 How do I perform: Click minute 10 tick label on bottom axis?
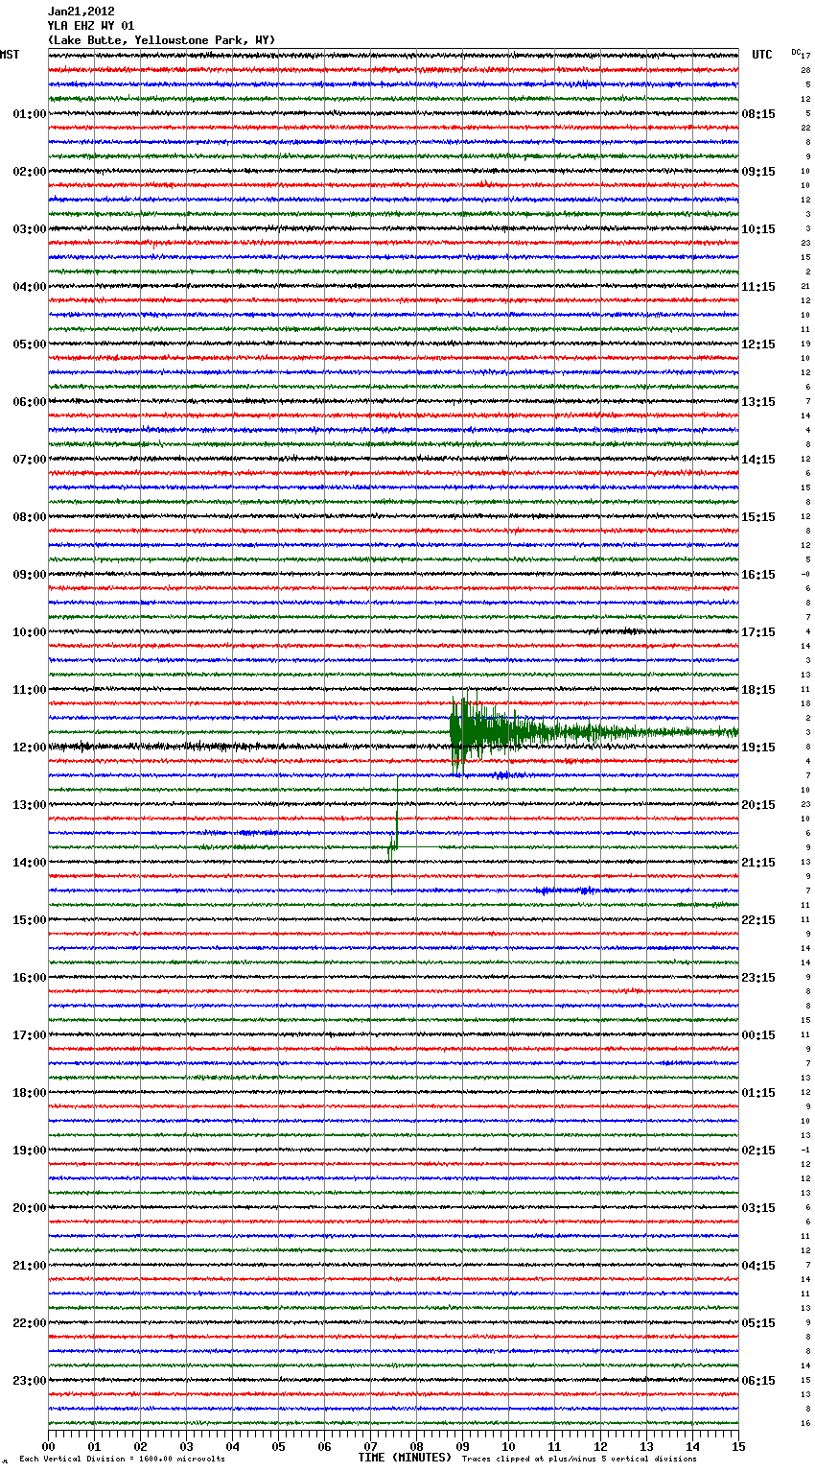508,1446
